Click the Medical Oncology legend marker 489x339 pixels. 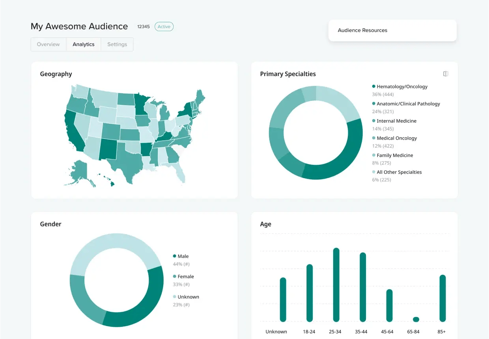[x=373, y=138]
